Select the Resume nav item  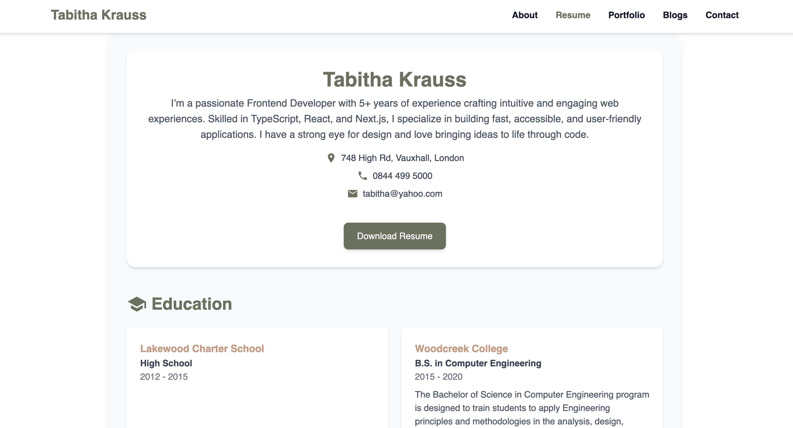tap(573, 15)
